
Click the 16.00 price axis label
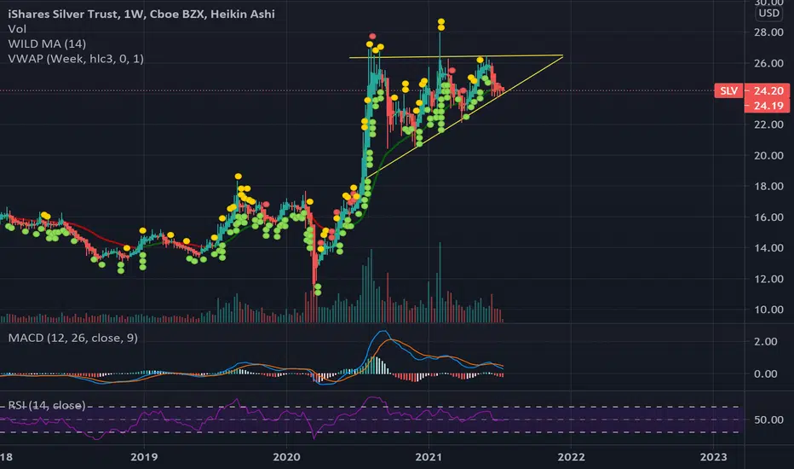768,217
